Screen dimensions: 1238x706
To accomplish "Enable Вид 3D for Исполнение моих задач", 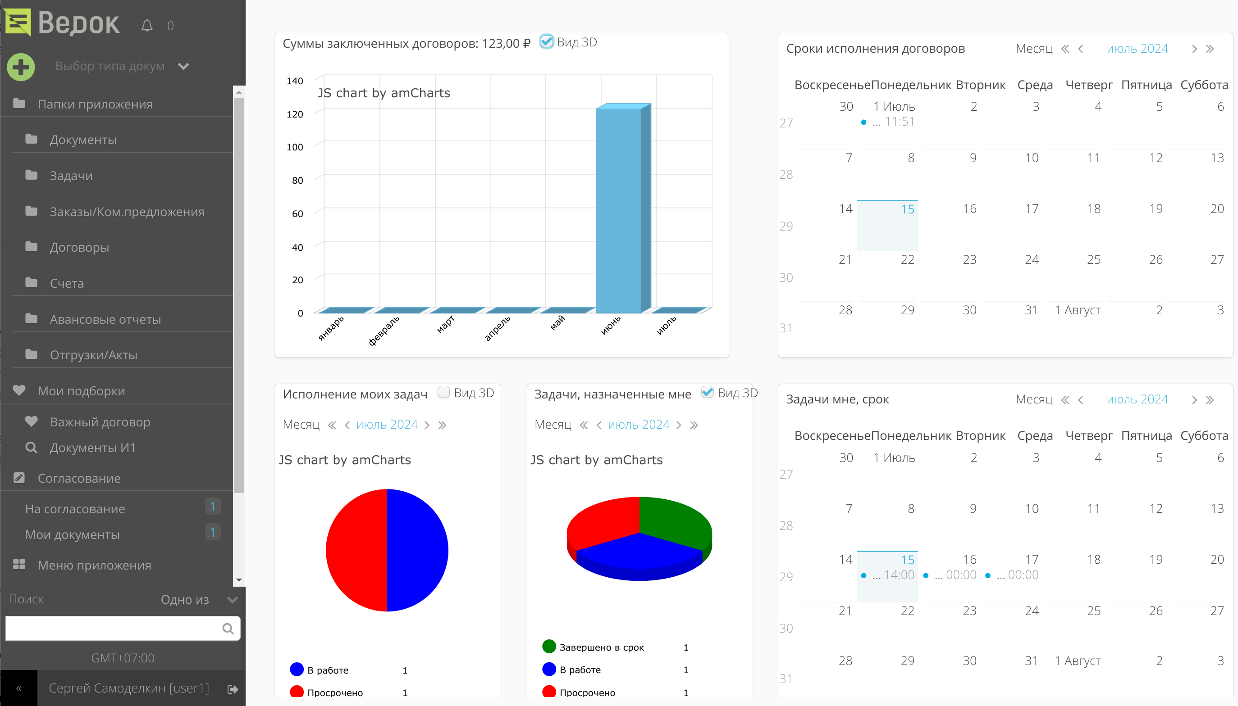I will point(443,392).
